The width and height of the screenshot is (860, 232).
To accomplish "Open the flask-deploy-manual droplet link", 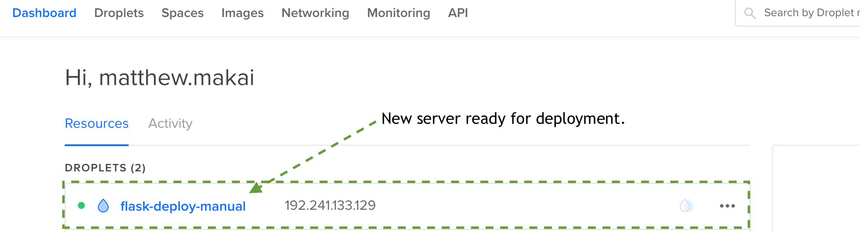I will (183, 206).
